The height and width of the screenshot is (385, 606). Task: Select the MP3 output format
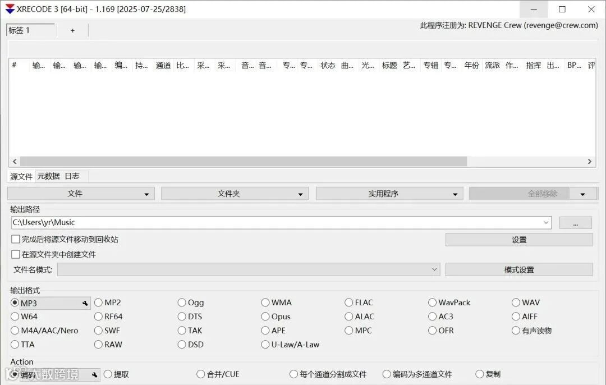pyautogui.click(x=15, y=302)
